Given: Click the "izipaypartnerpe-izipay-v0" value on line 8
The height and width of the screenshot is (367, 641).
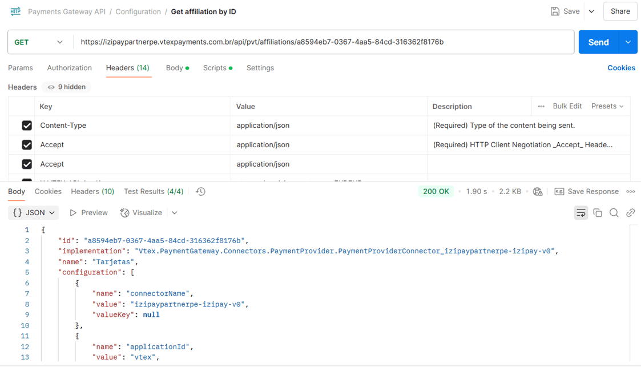Looking at the screenshot, I should pyautogui.click(x=187, y=304).
